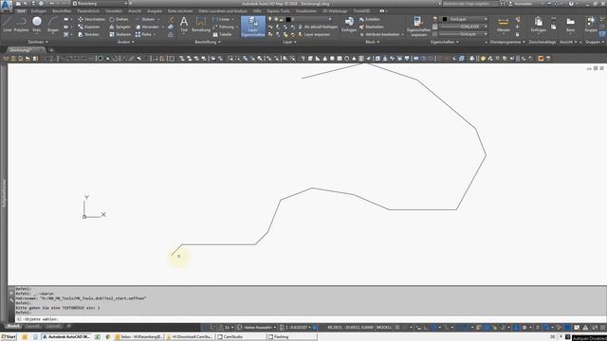607x341 pixels.
Task: Click the search help input field
Action: [469, 4]
